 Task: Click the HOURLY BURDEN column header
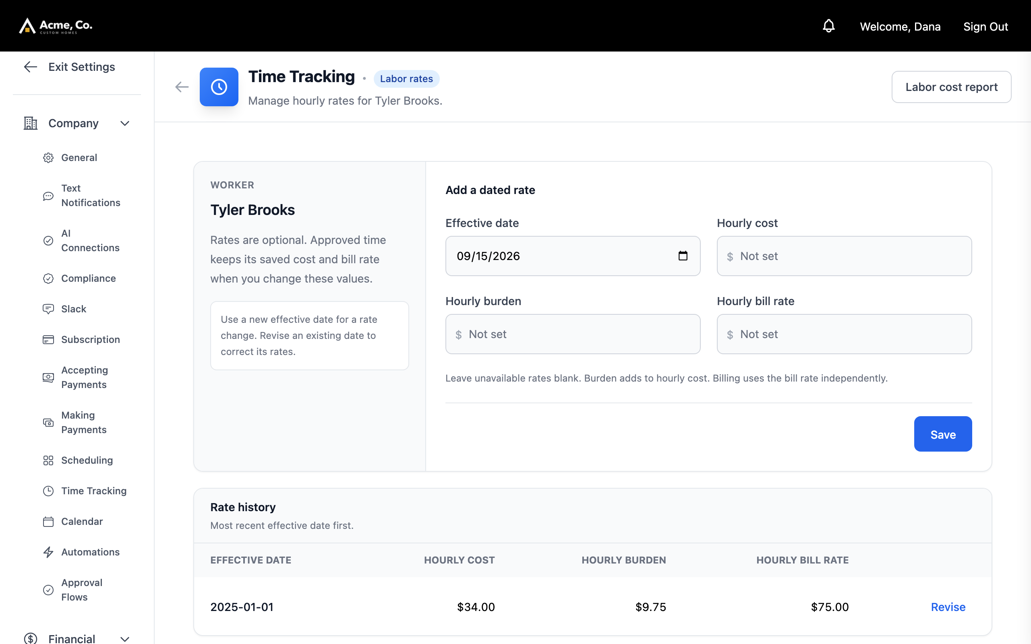[x=624, y=560]
